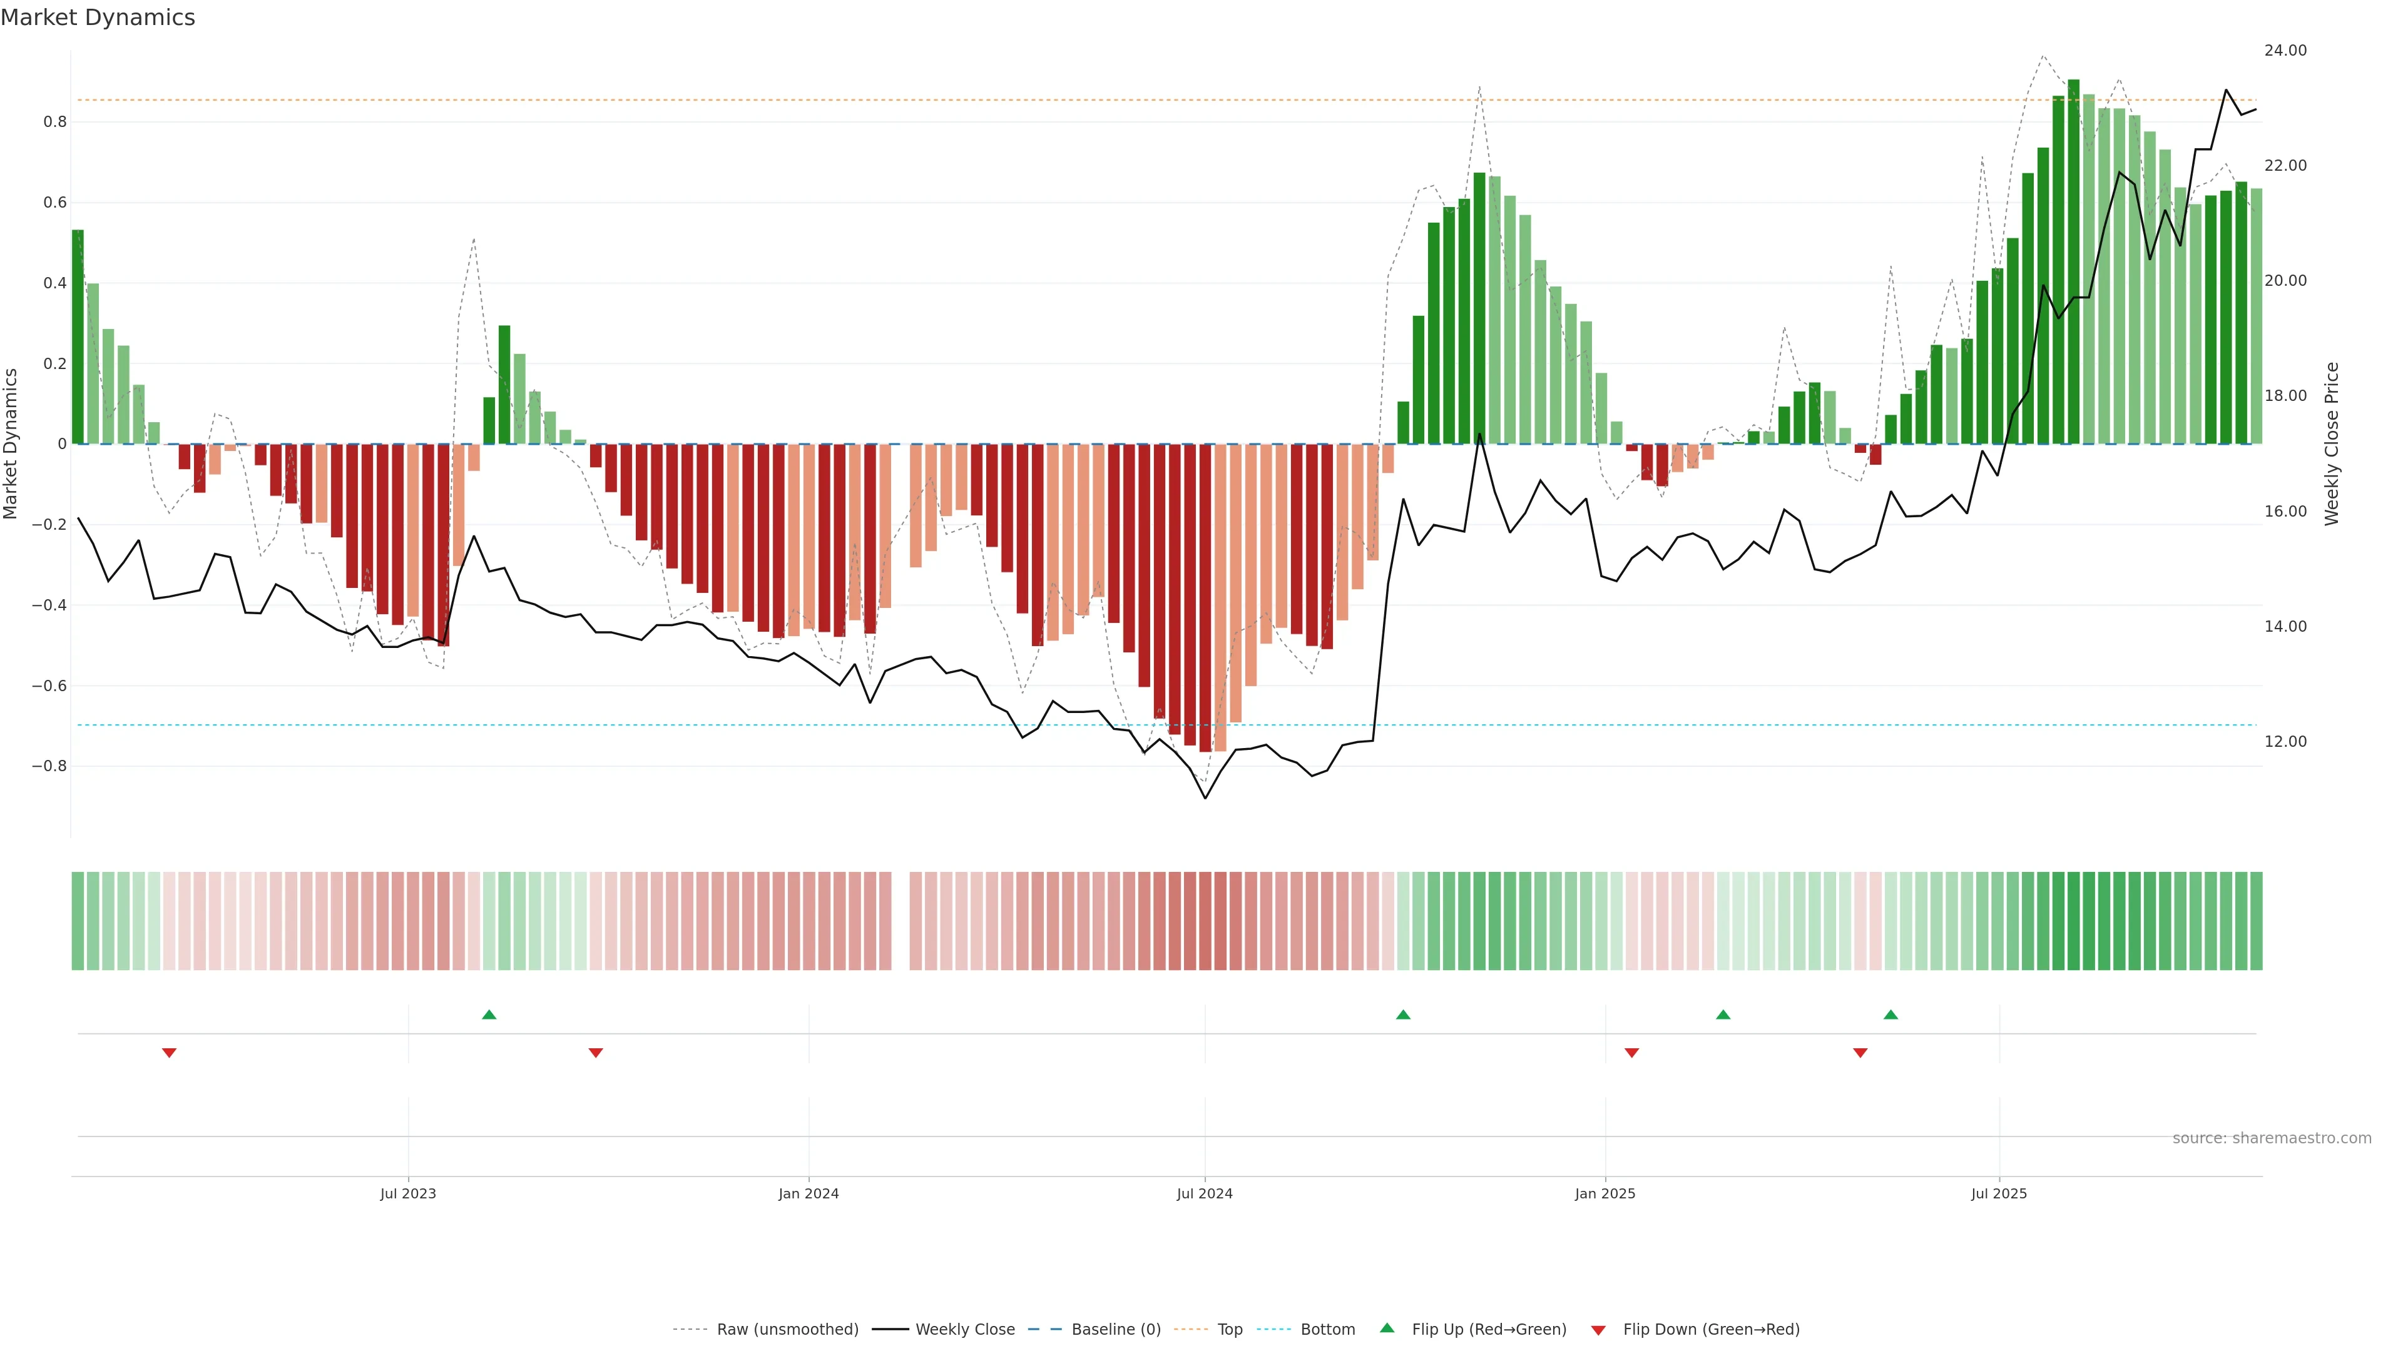Click the Jul 2024 x-axis label
The width and height of the screenshot is (2403, 1351).
pos(1204,1193)
